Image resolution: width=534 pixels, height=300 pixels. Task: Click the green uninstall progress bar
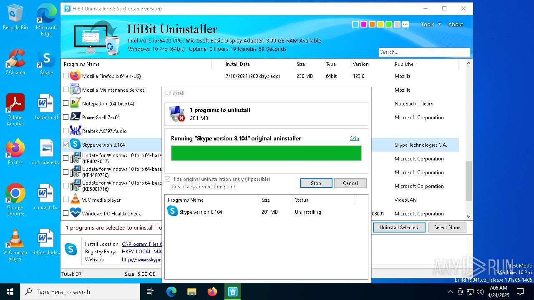266,153
